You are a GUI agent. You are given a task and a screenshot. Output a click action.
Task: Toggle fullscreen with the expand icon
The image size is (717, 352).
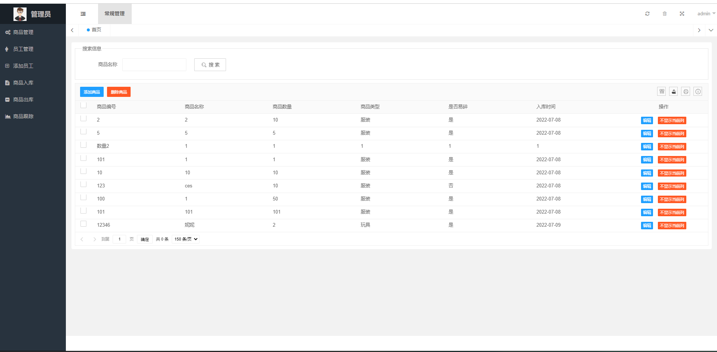click(682, 14)
